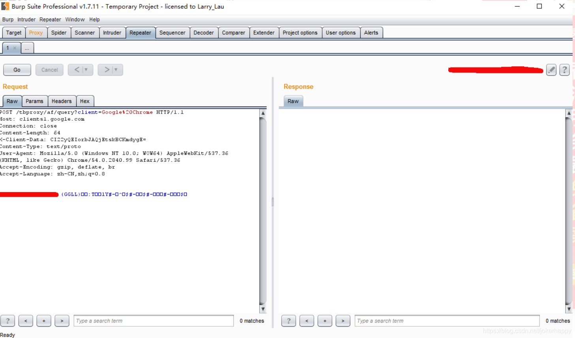Switch to the Target tab

pos(14,33)
